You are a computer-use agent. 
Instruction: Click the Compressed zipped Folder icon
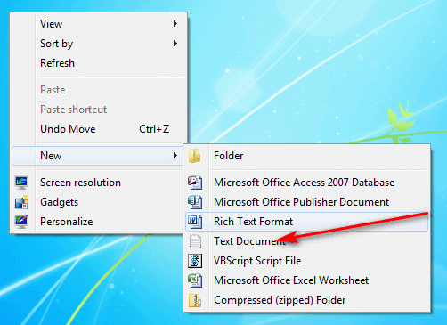pyautogui.click(x=195, y=300)
